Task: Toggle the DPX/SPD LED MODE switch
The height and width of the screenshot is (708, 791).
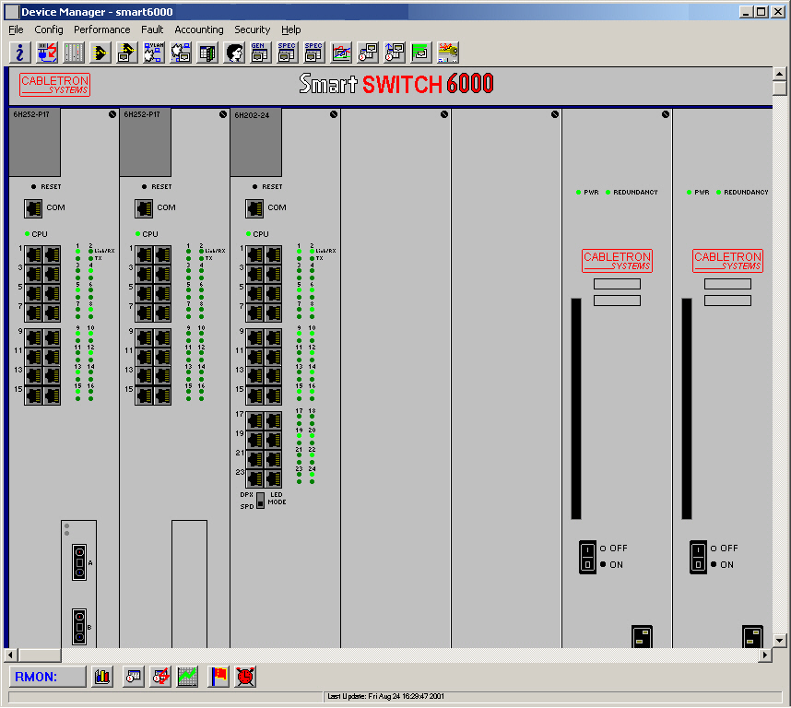Action: coord(261,501)
